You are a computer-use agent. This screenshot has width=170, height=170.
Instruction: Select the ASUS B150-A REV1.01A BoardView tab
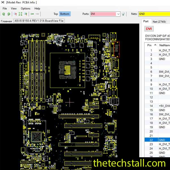point(39,21)
